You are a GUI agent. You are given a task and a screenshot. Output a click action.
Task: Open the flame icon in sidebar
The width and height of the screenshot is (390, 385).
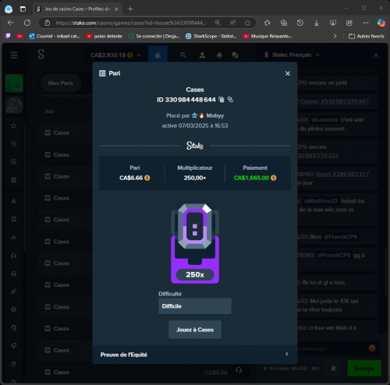pos(14,201)
